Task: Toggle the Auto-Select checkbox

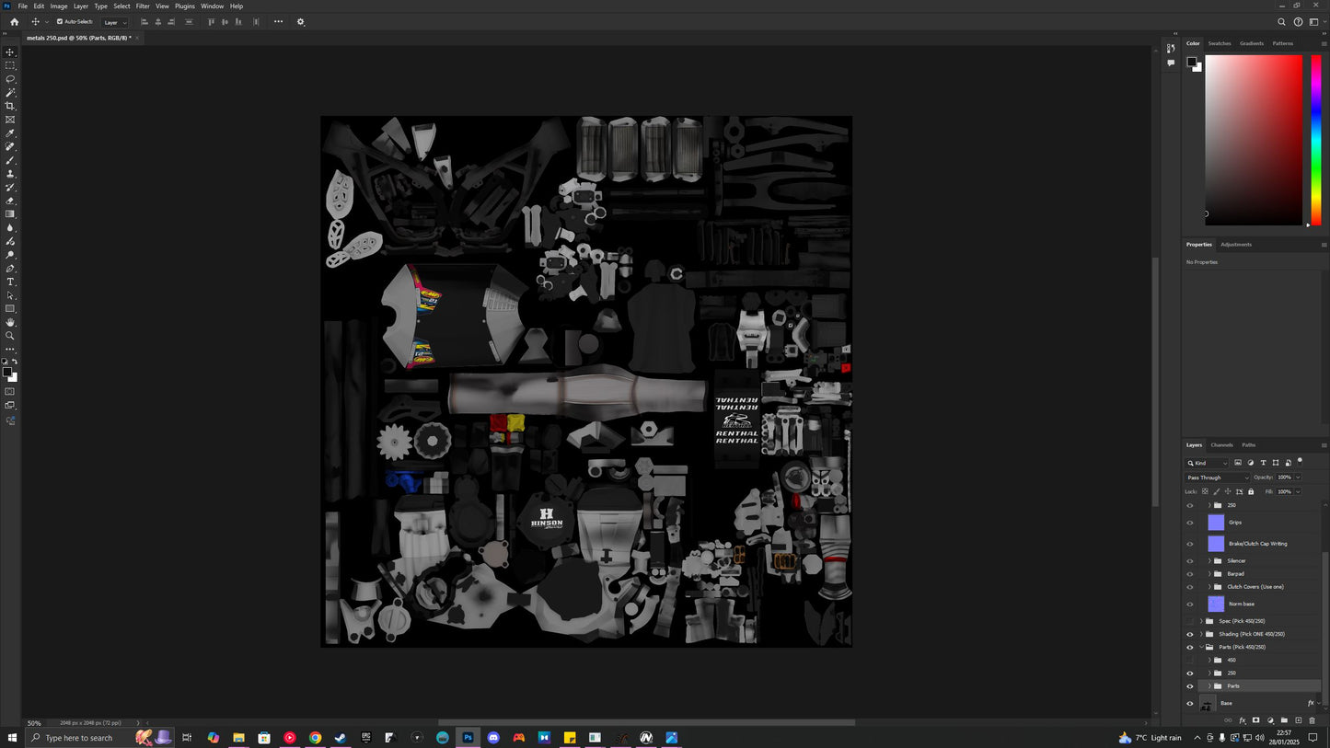Action: 60,21
